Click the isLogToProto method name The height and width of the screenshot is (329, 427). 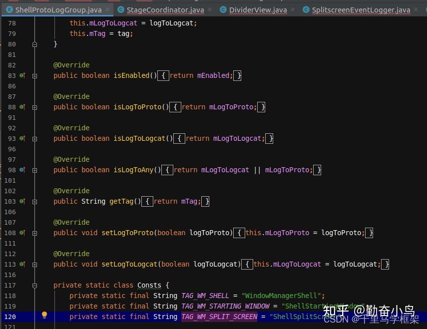coord(137,107)
